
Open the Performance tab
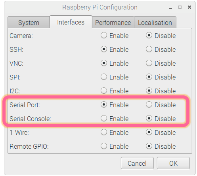[x=113, y=23]
